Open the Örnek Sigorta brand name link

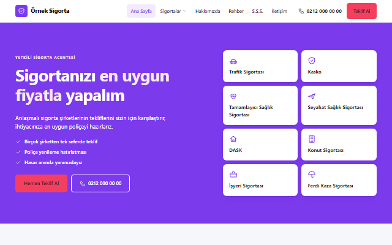(50, 11)
